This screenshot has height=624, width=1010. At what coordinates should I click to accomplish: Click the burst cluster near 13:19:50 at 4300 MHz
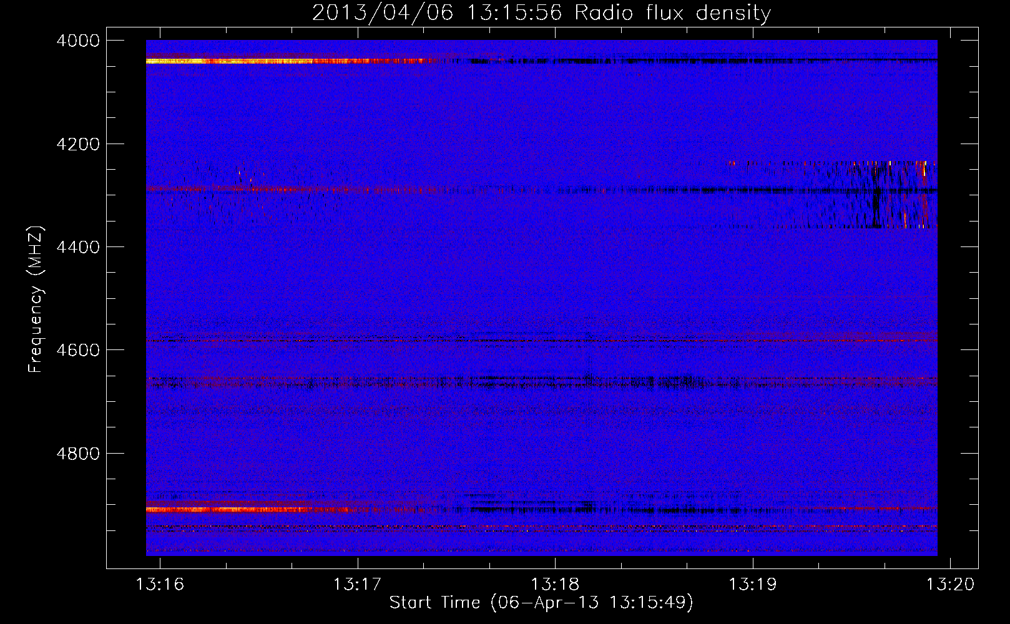click(x=893, y=194)
